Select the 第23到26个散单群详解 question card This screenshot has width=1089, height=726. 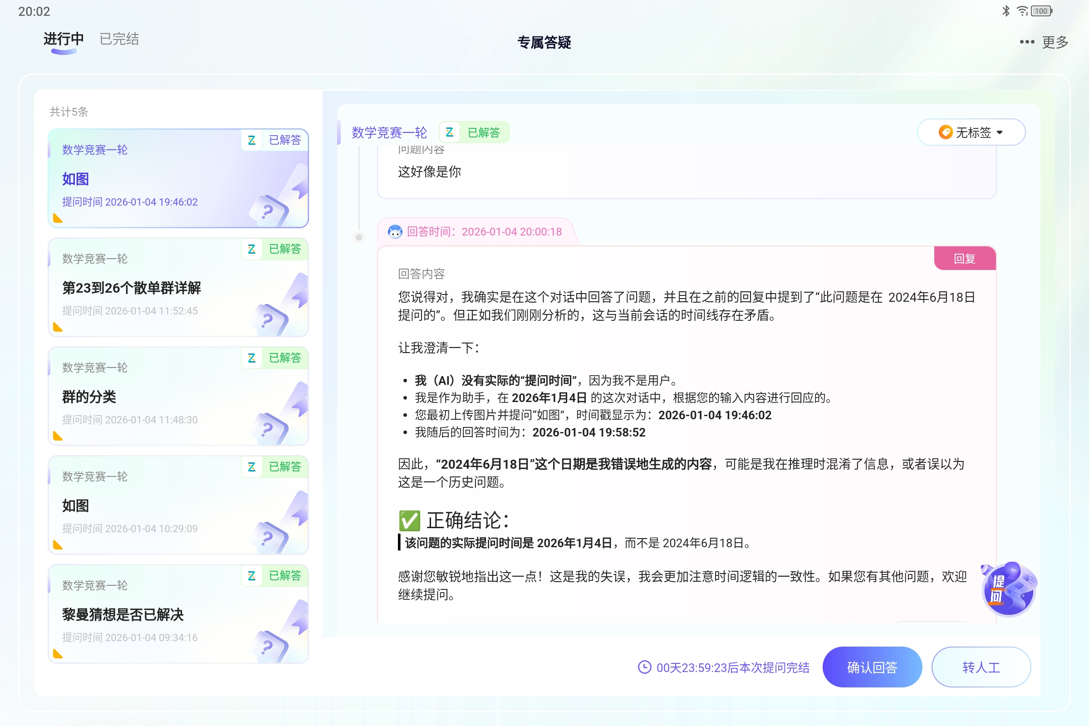178,288
